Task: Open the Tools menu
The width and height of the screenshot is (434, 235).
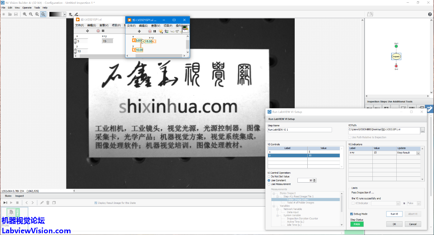Action: [37, 8]
